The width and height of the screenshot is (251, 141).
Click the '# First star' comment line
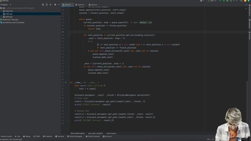click(x=81, y=98)
